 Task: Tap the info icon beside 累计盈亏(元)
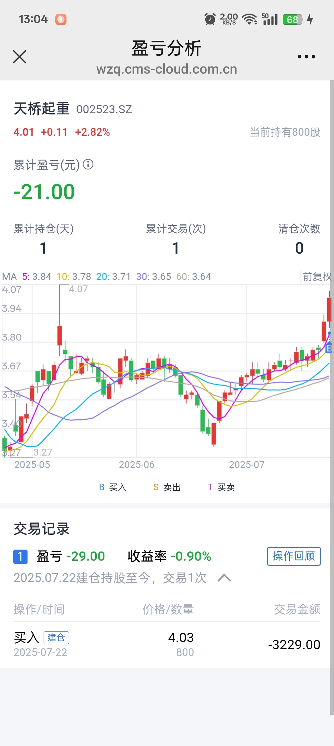point(88,164)
